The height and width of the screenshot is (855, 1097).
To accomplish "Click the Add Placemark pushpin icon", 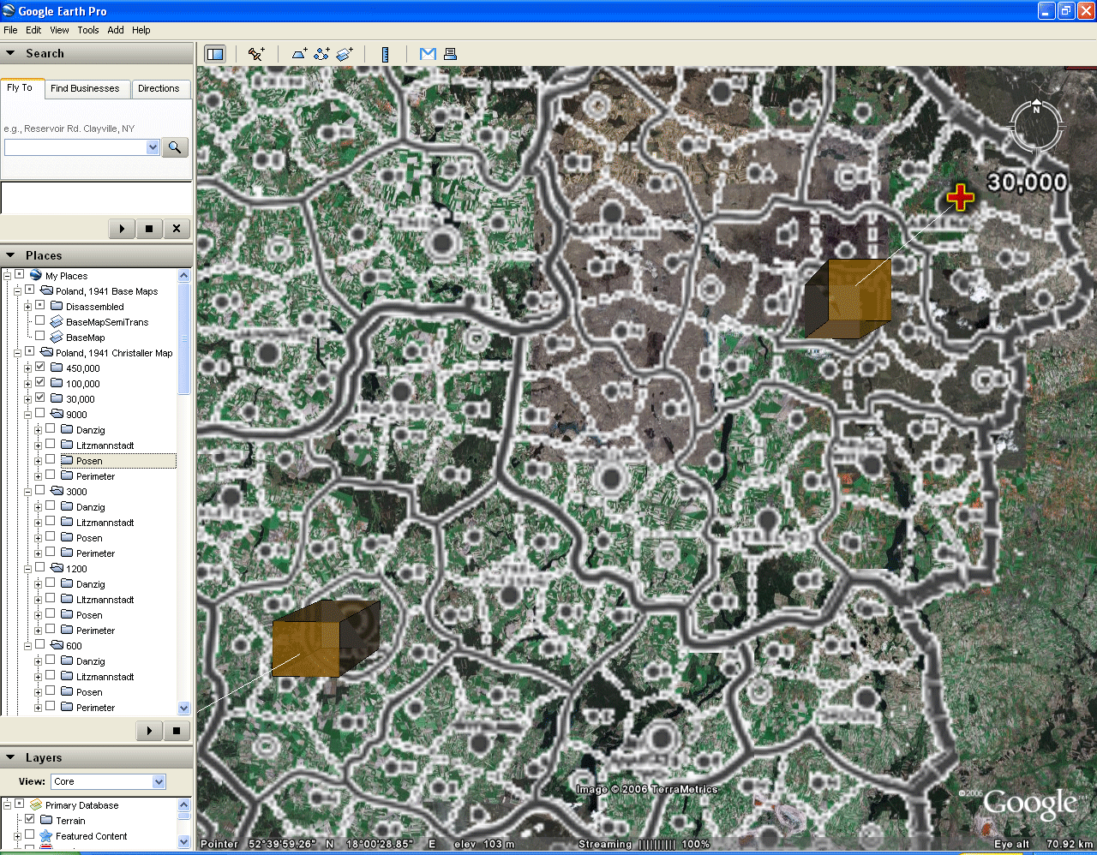I will tap(256, 54).
